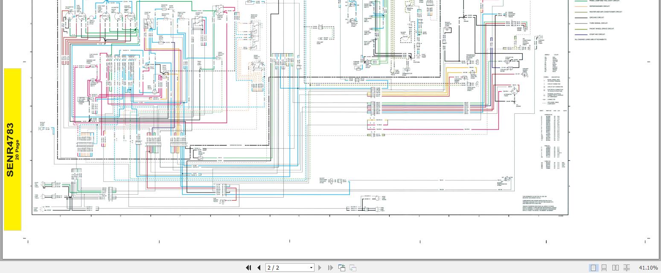Image resolution: width=661 pixels, height=273 pixels.
Task: Click the 41.10% zoom level indicator
Action: tap(648, 267)
